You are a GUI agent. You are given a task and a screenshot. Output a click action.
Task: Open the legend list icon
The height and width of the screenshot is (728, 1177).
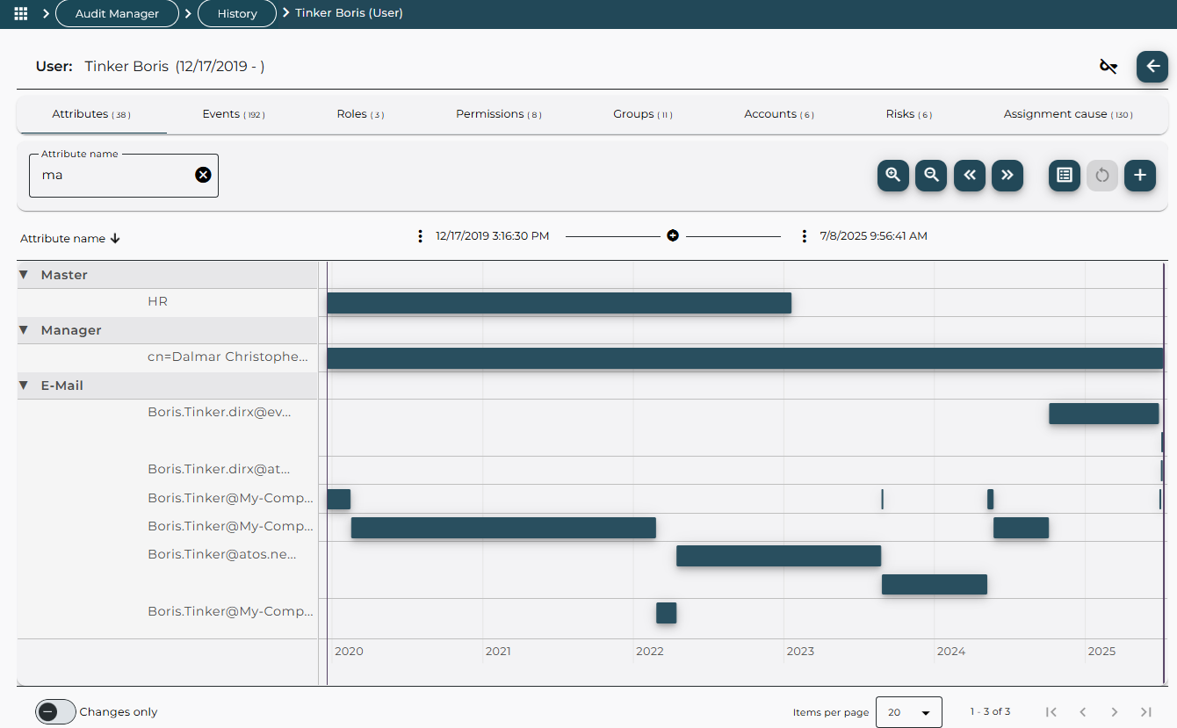[1064, 176]
